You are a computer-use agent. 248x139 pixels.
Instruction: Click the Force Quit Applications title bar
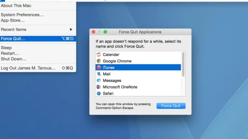coord(140,32)
